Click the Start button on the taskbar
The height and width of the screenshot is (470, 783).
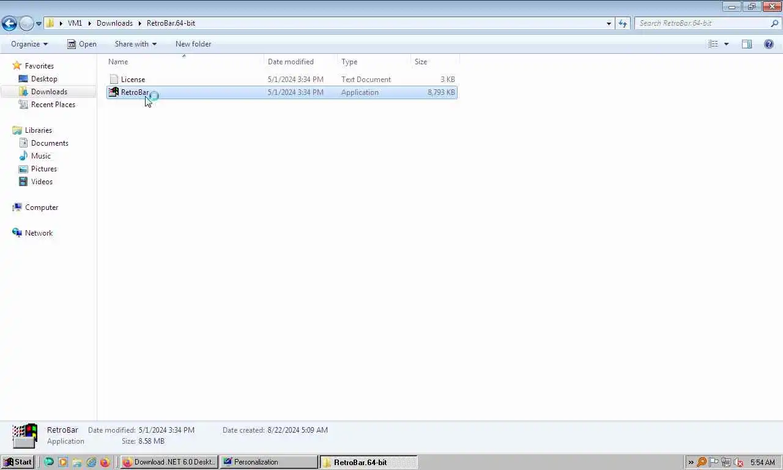click(17, 462)
